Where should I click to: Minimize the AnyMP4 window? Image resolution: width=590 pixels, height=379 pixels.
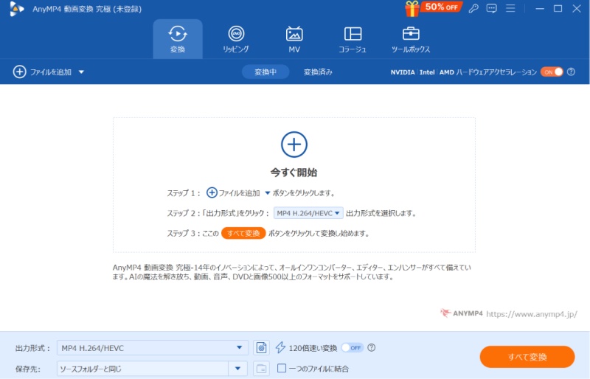click(x=540, y=8)
